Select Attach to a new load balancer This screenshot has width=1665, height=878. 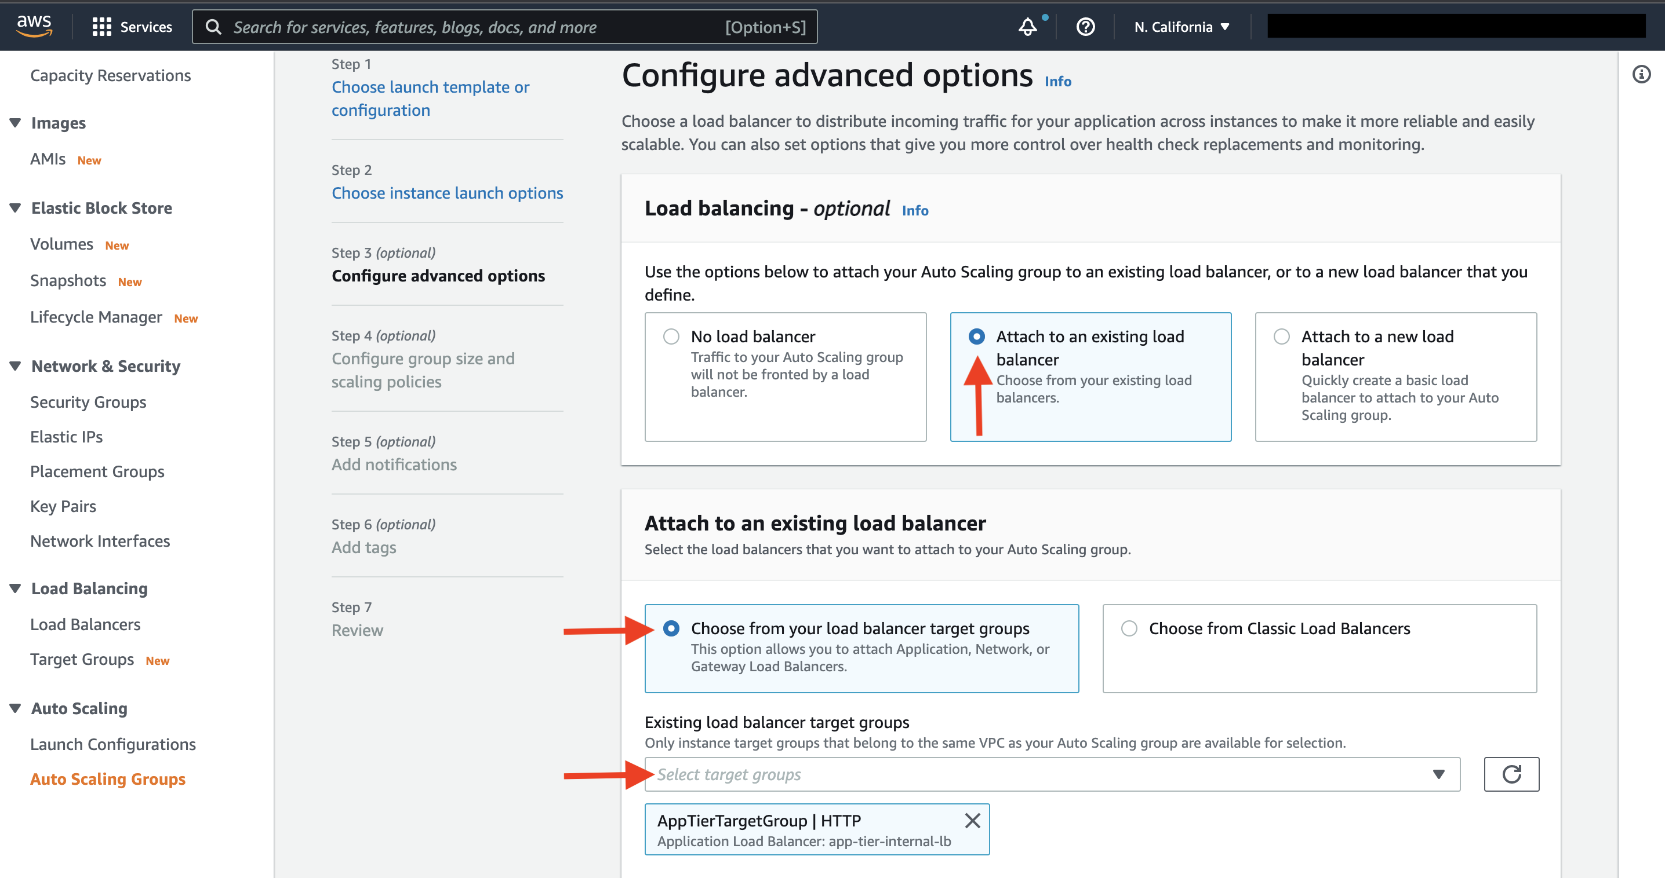point(1281,336)
